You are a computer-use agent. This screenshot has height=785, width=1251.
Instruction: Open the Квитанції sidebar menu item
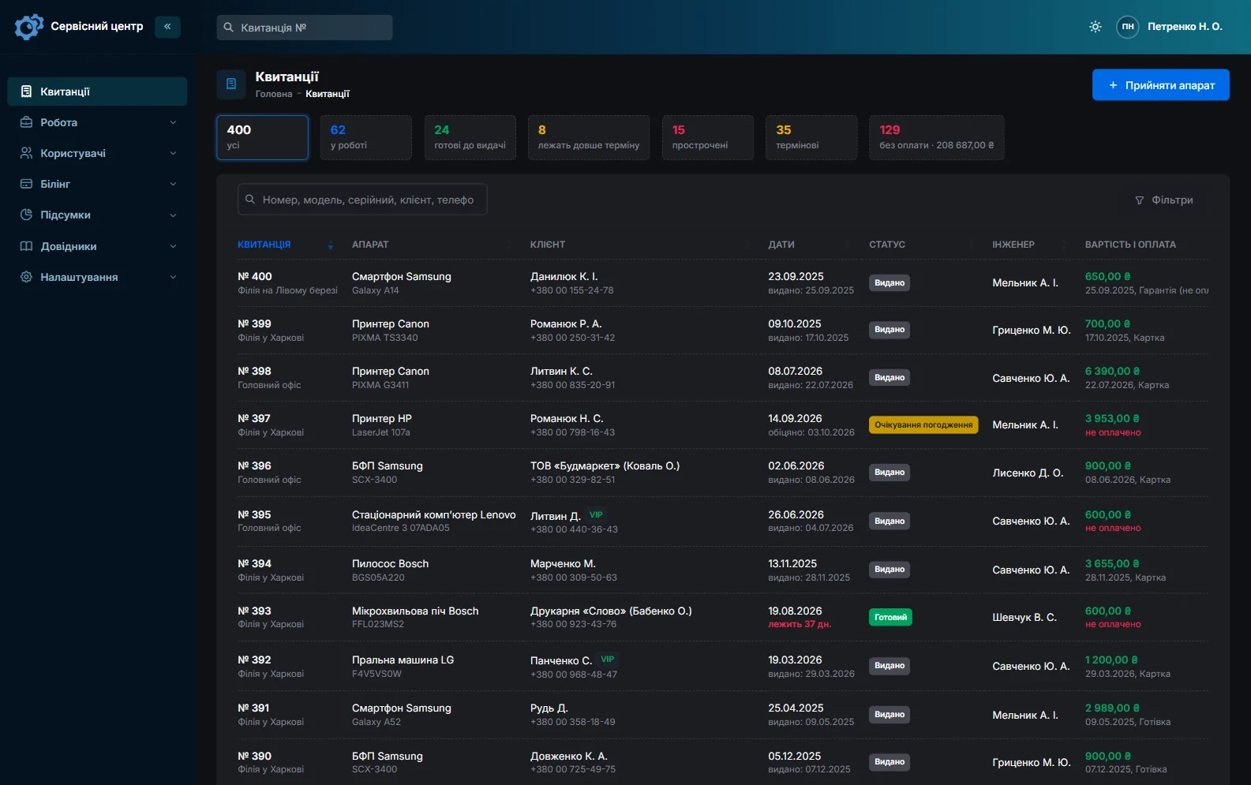(97, 92)
